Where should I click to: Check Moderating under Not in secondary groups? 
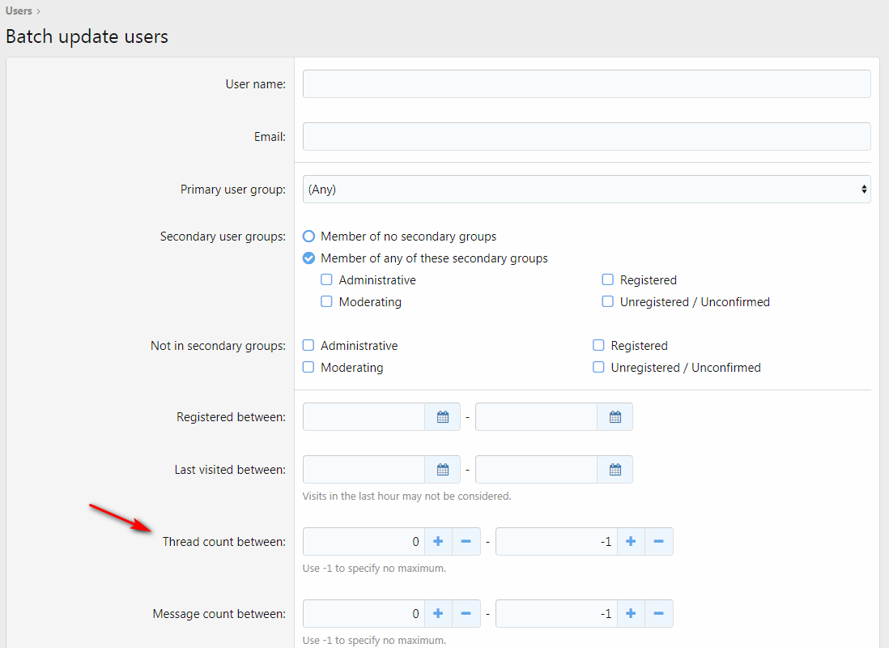(308, 368)
